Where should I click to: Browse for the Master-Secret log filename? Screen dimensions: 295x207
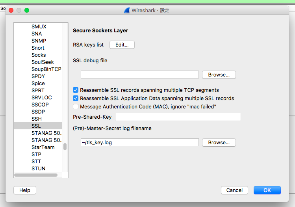pos(219,143)
